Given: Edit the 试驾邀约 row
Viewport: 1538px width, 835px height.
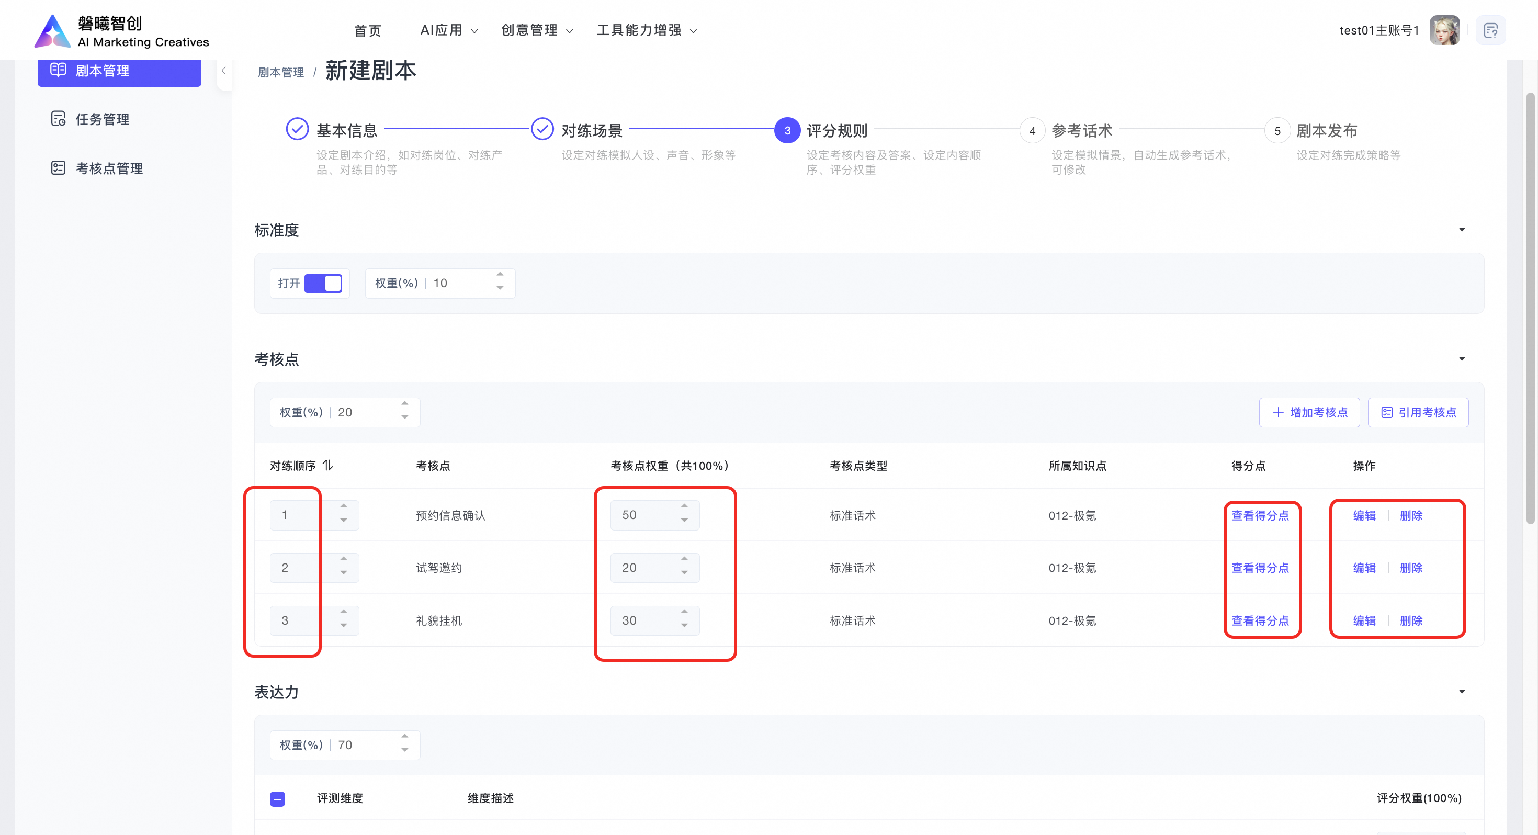Looking at the screenshot, I should 1364,568.
